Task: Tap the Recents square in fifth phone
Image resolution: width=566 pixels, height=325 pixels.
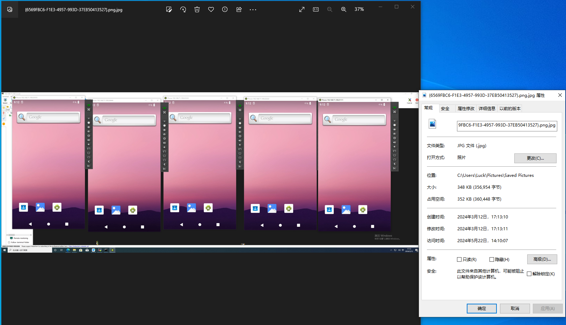Action: (372, 226)
